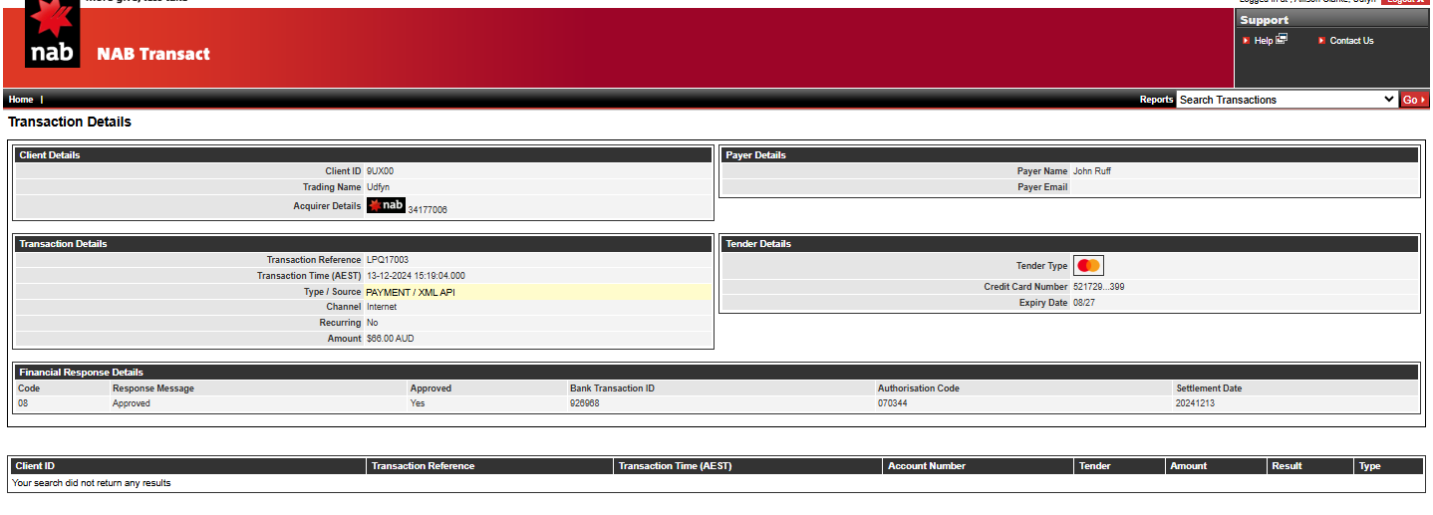Screen dimensions: 1433x515
Task: Click the red arrow bullet before Help
Action: (x=1247, y=41)
